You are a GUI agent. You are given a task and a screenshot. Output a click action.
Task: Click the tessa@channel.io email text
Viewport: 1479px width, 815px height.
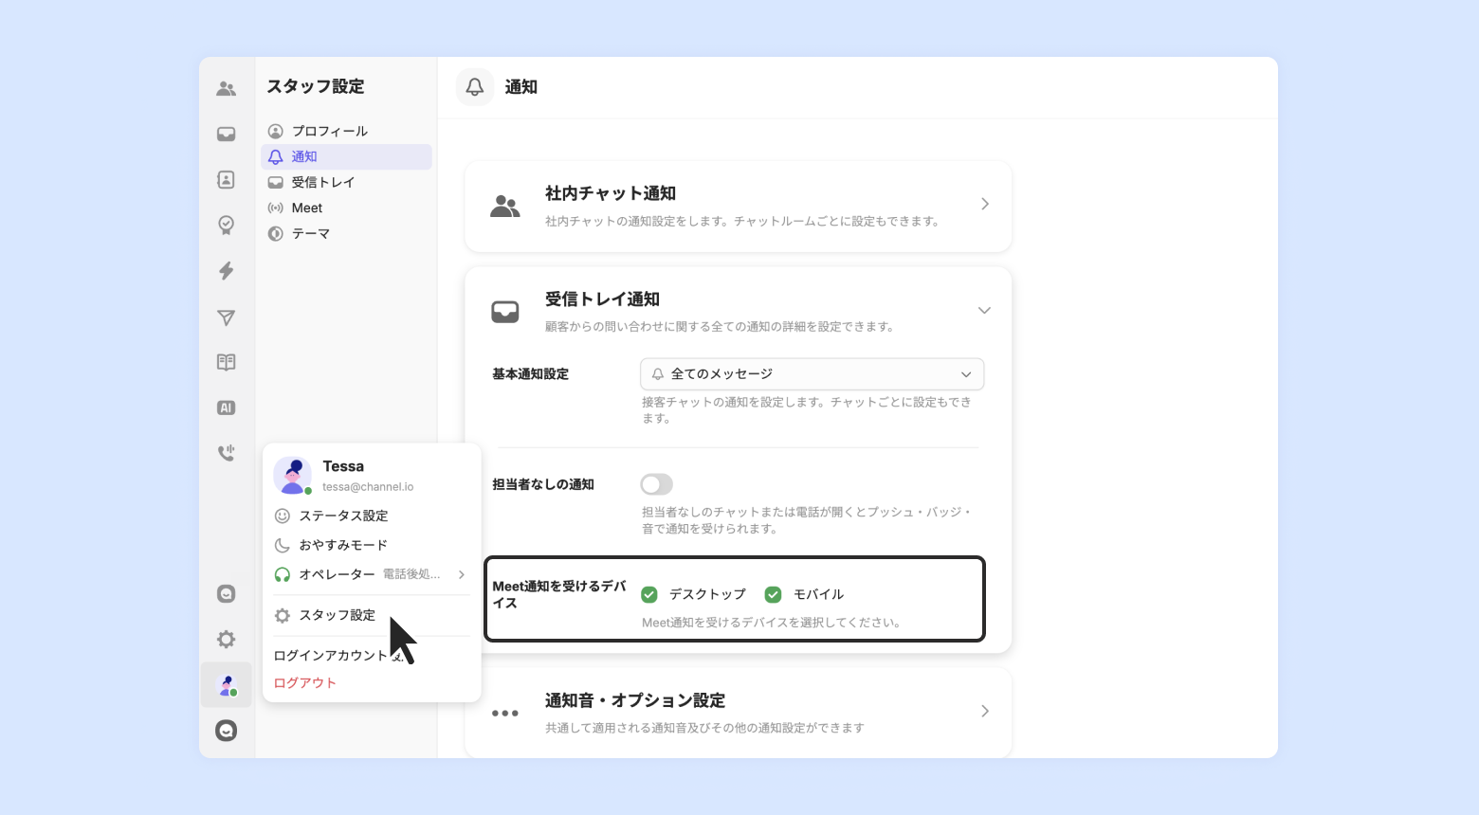pyautogui.click(x=368, y=487)
